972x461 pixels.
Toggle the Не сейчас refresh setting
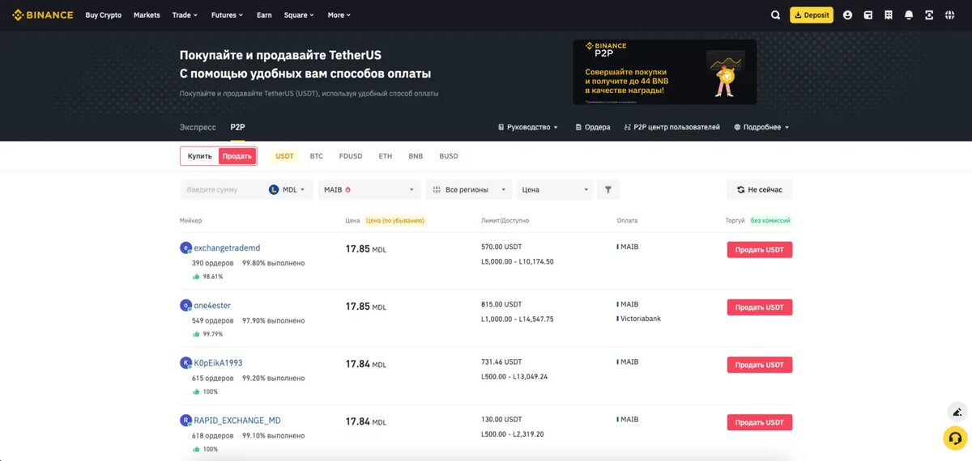pos(759,189)
